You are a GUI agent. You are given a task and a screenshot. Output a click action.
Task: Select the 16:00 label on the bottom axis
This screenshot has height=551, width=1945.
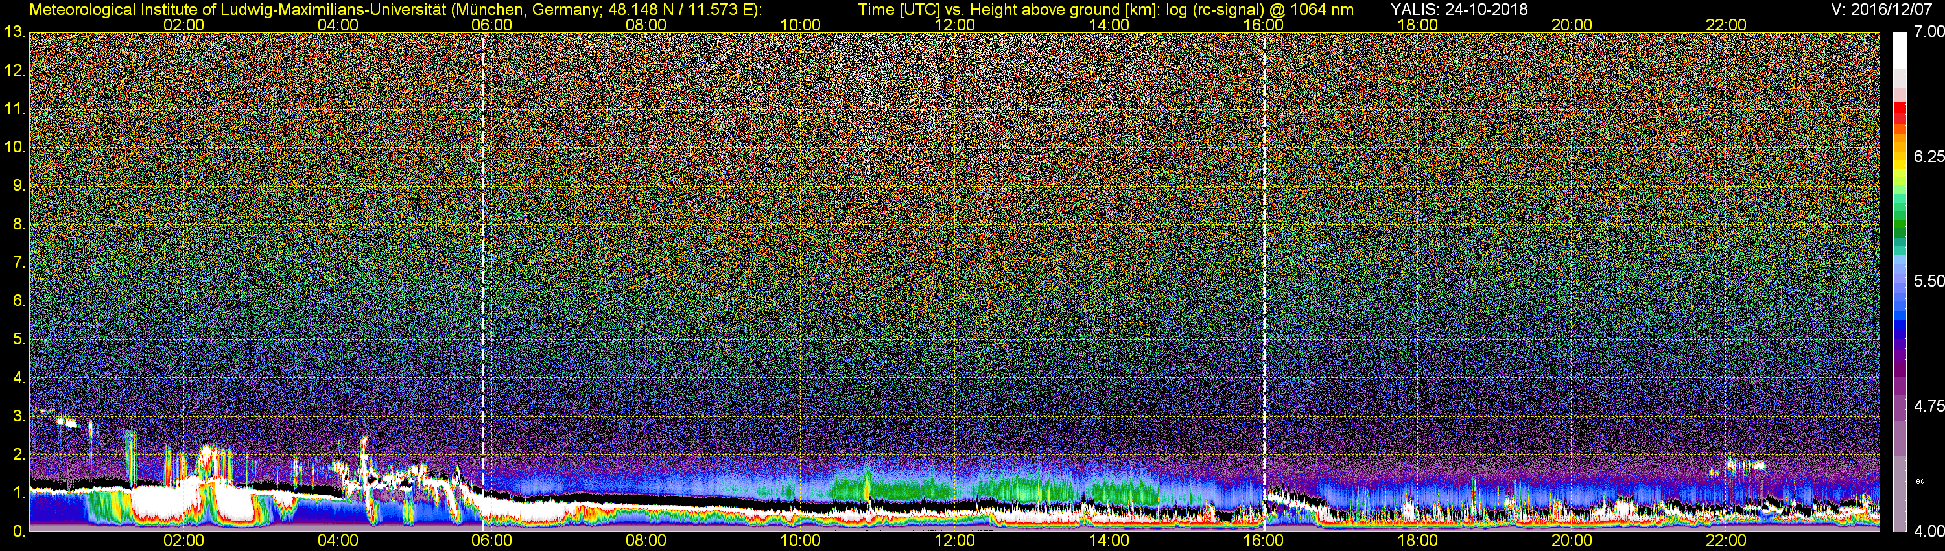[x=1263, y=541]
